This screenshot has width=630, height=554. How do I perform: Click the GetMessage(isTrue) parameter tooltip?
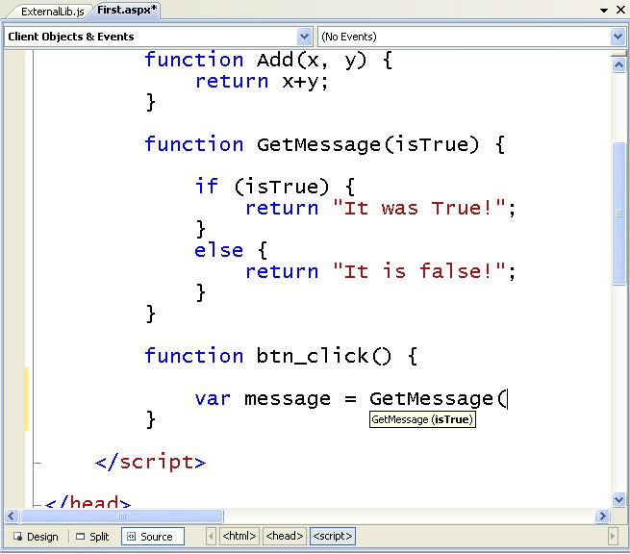tap(422, 420)
